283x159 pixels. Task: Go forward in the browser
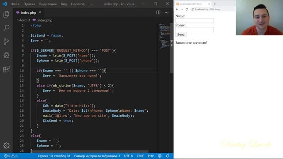(182, 9)
